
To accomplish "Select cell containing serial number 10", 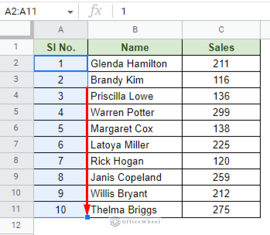I will [61, 210].
